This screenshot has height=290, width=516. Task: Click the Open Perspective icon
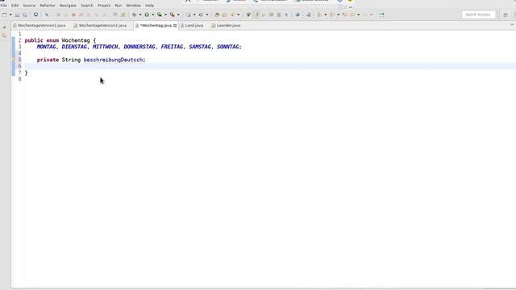pos(506,14)
